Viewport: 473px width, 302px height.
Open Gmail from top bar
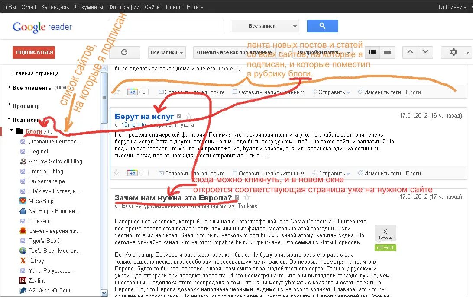coord(28,7)
